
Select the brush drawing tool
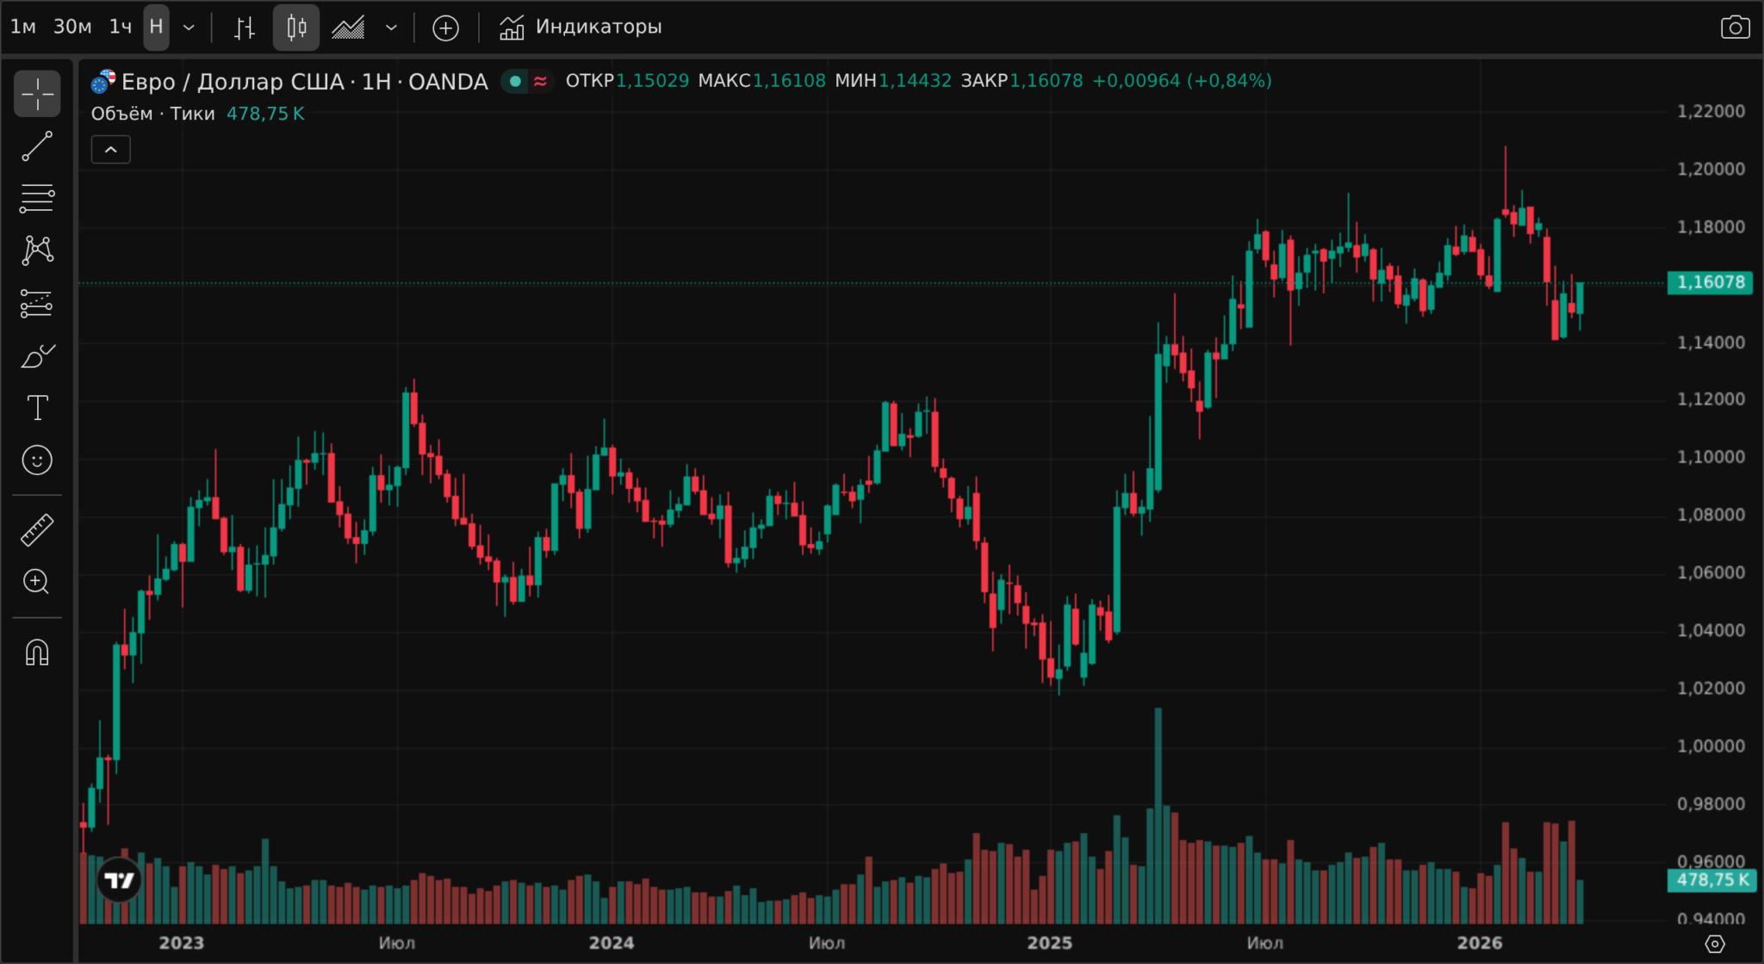(37, 355)
